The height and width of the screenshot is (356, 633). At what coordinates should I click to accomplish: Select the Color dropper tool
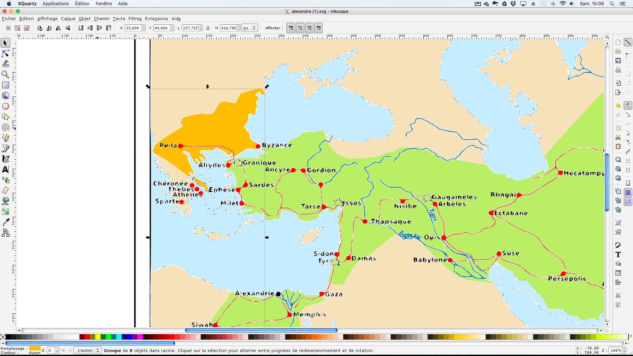tap(6, 222)
